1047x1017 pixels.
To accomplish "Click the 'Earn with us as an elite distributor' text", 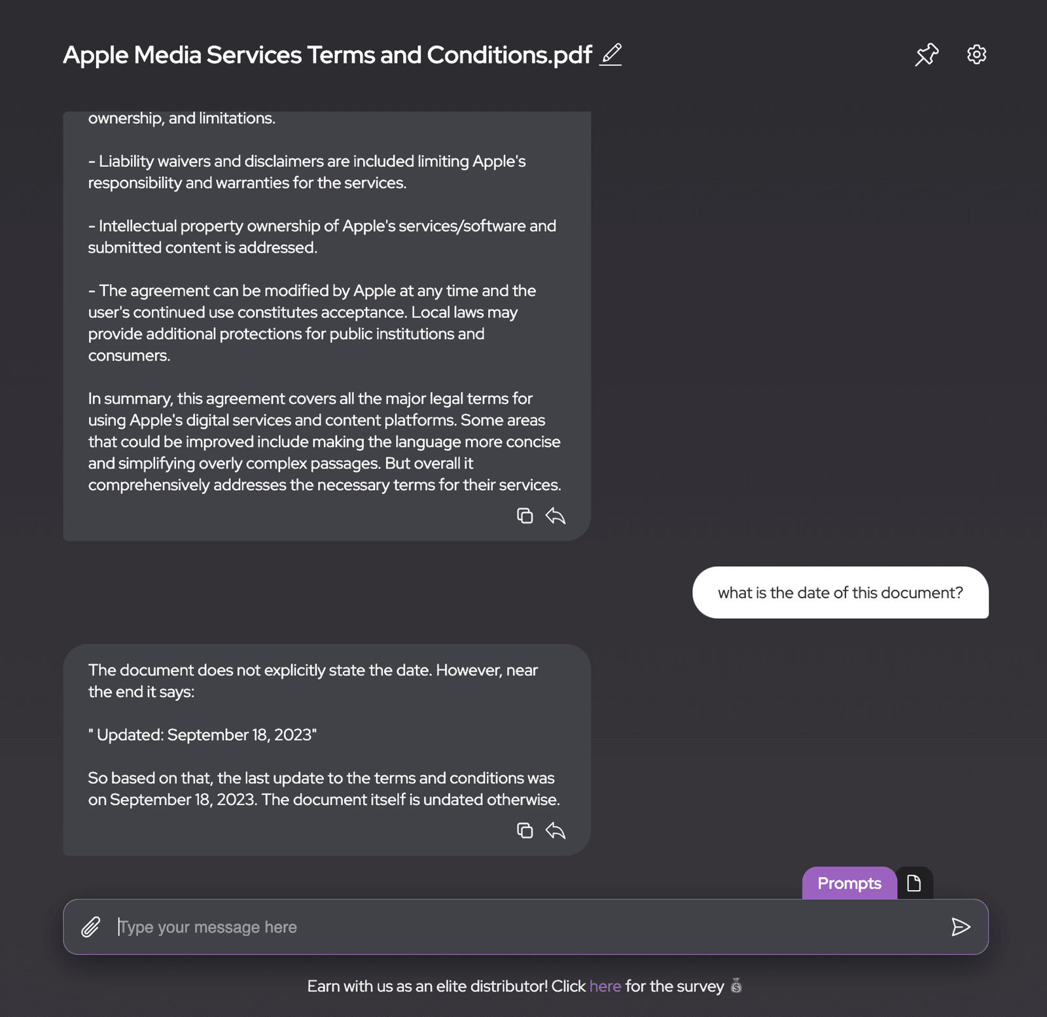I will point(427,986).
